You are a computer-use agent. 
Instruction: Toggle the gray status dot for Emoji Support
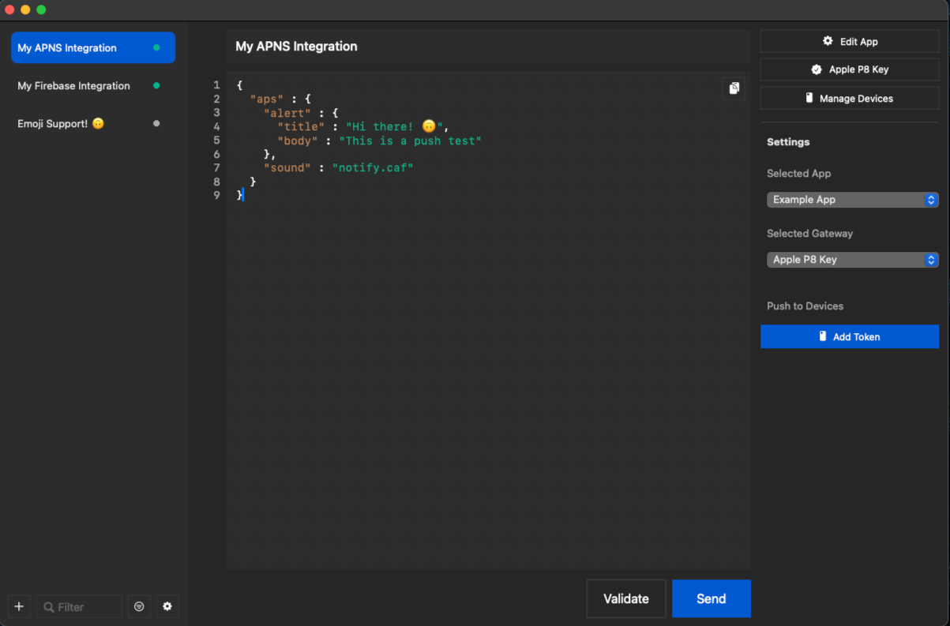coord(156,123)
